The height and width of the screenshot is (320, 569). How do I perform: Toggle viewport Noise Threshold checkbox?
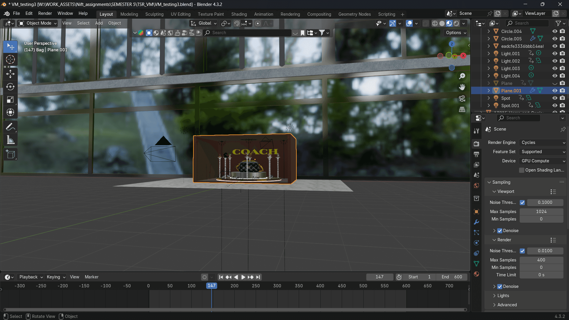click(x=522, y=202)
